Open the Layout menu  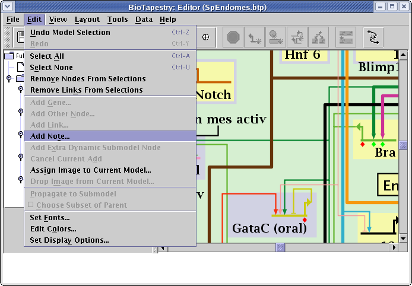pos(87,20)
